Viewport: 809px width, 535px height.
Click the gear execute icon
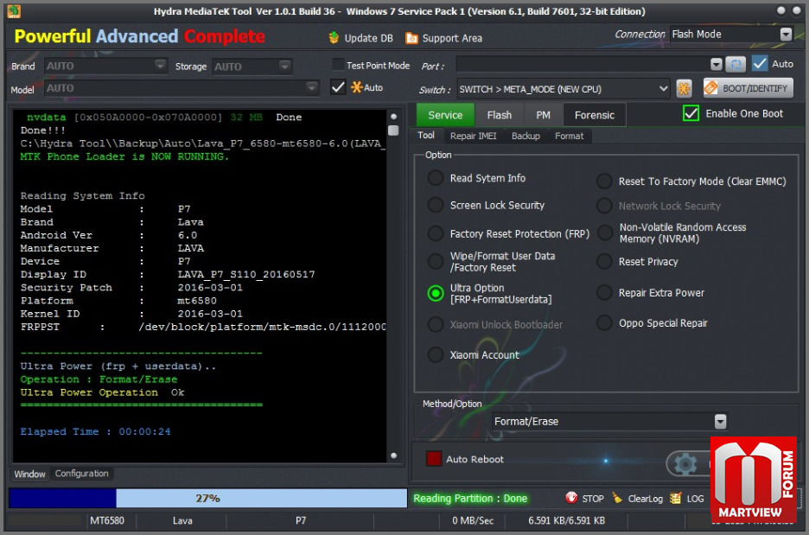[x=685, y=464]
